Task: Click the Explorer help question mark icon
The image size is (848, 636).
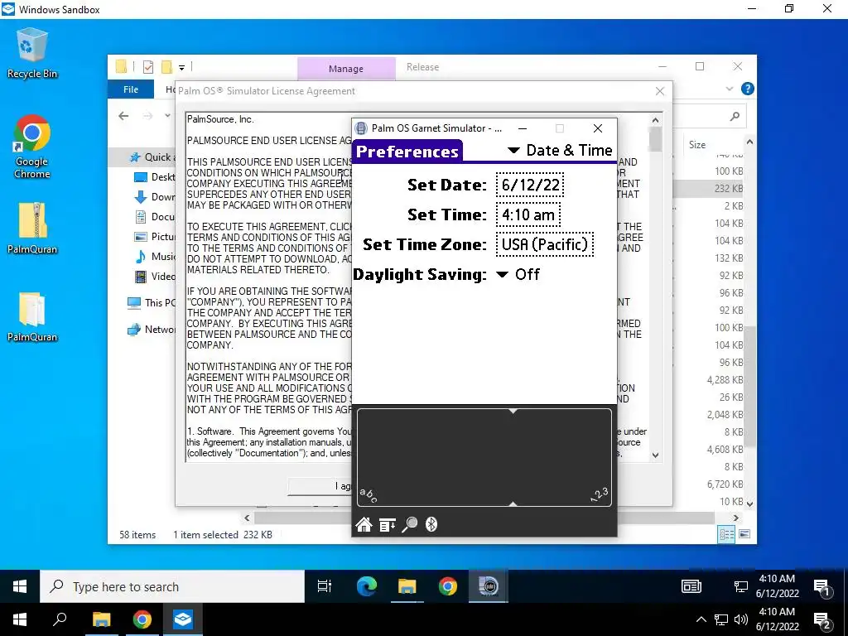Action: pyautogui.click(x=748, y=89)
